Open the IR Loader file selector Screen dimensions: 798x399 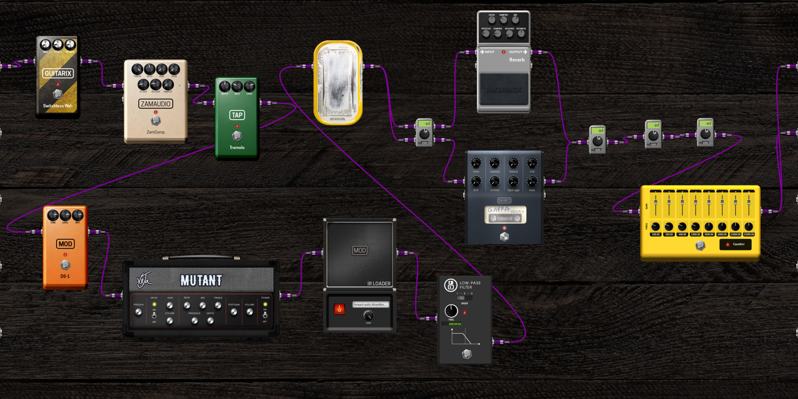click(x=370, y=304)
